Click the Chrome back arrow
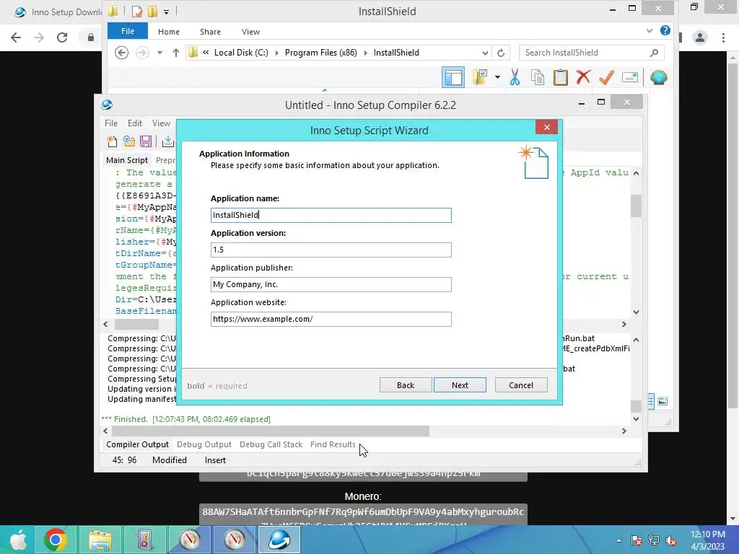The height and width of the screenshot is (554, 739). pos(16,38)
